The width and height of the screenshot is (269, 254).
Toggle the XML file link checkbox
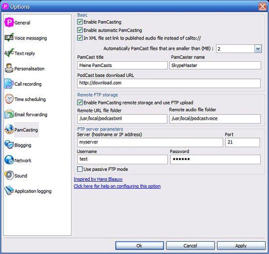coord(80,38)
